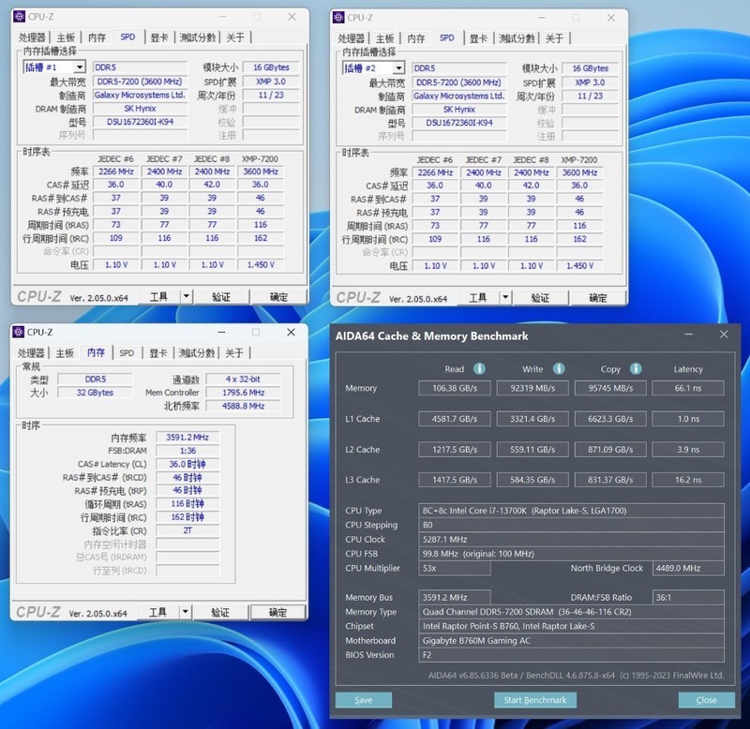
Task: Open the slot #2 selection dropdown
Action: (x=398, y=68)
